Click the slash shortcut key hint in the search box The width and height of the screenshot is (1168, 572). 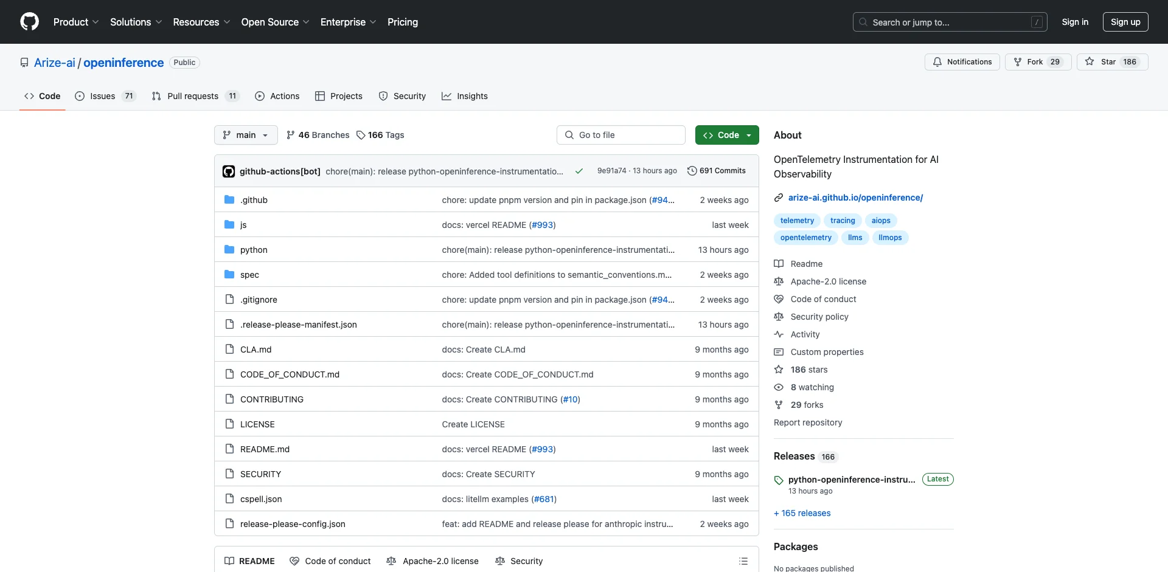(1037, 22)
